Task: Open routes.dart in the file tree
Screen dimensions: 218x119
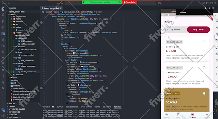Action: pos(22,30)
